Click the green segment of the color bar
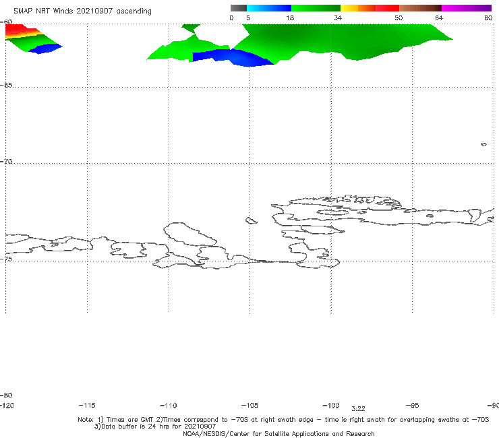 pyautogui.click(x=316, y=8)
